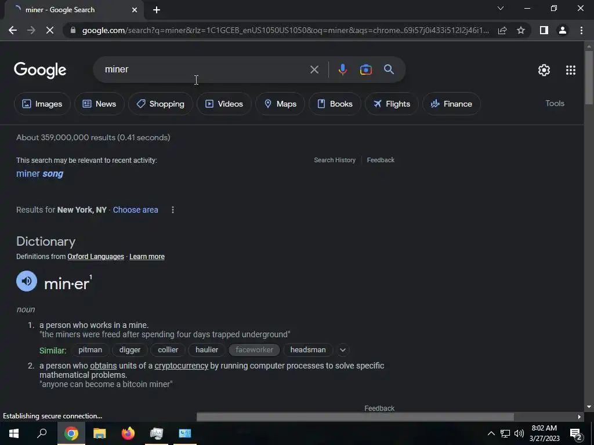This screenshot has height=445, width=594.
Task: Click the magnifier search button
Action: (389, 70)
